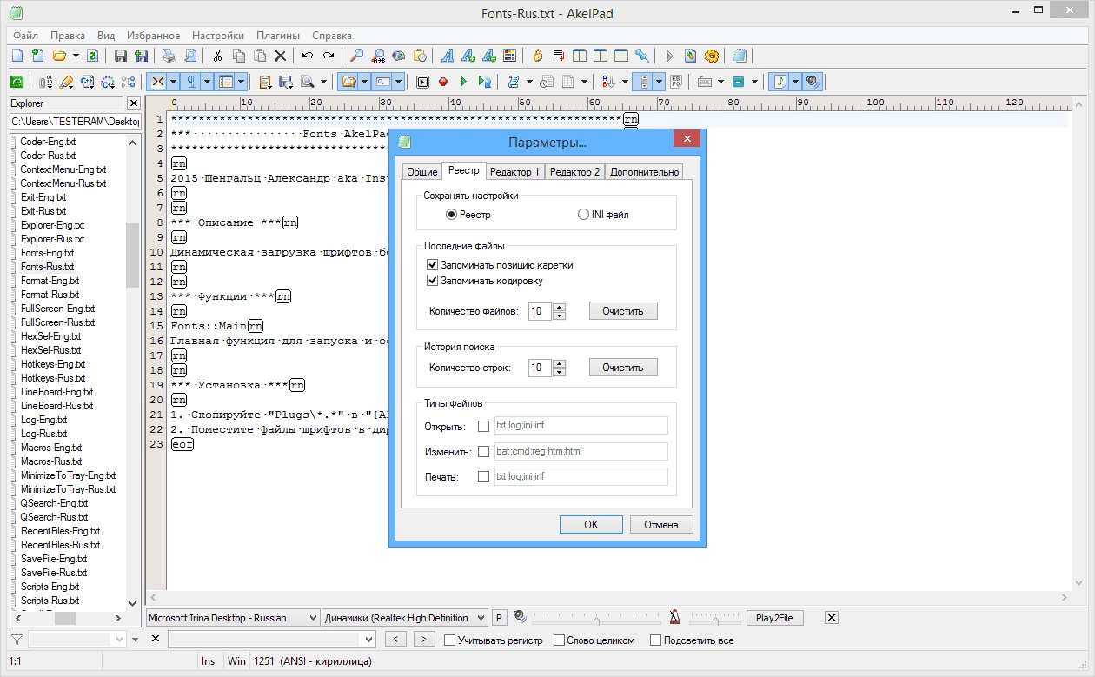Click Очистить next to Количество строк
Viewport: 1095px width, 677px height.
point(623,368)
